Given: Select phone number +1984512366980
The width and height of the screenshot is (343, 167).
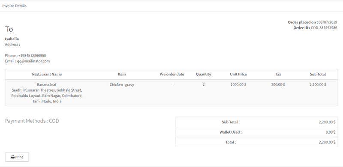Looking at the screenshot, I should click(32, 56).
